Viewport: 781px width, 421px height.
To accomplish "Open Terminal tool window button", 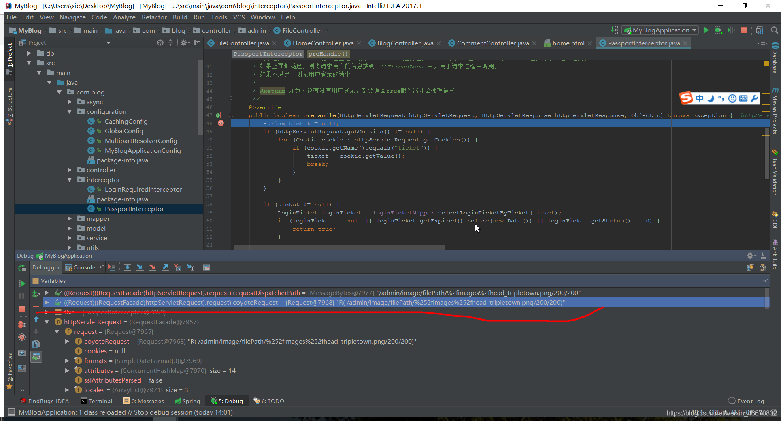I will point(96,401).
